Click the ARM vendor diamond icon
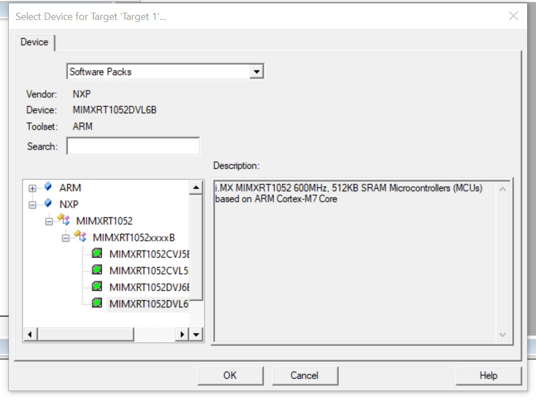Viewport: 536px width, 401px height. coord(48,186)
